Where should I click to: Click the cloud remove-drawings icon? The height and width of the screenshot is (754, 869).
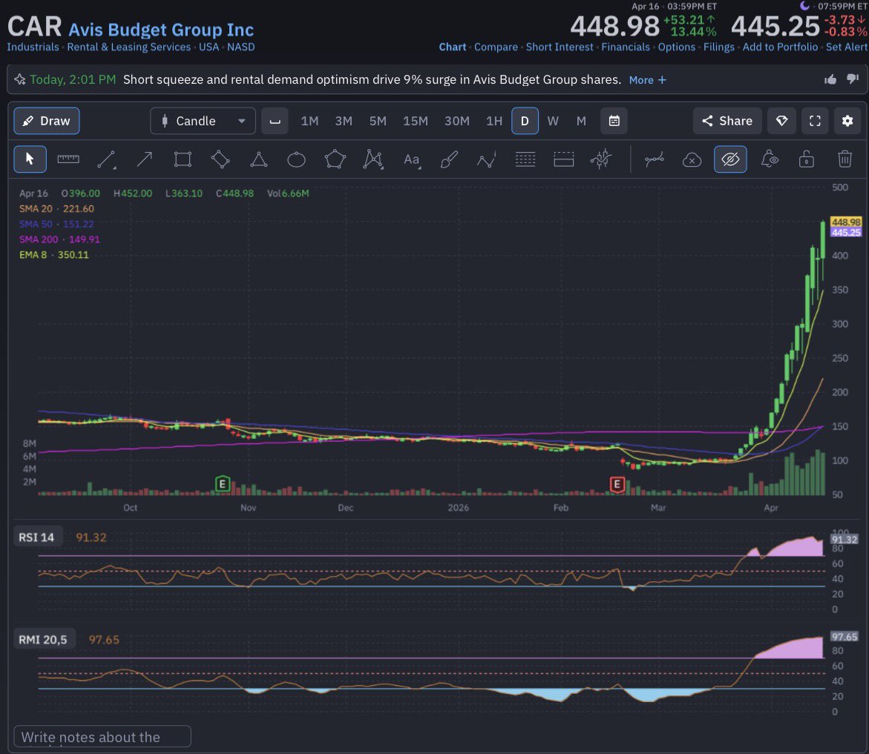pyautogui.click(x=692, y=160)
